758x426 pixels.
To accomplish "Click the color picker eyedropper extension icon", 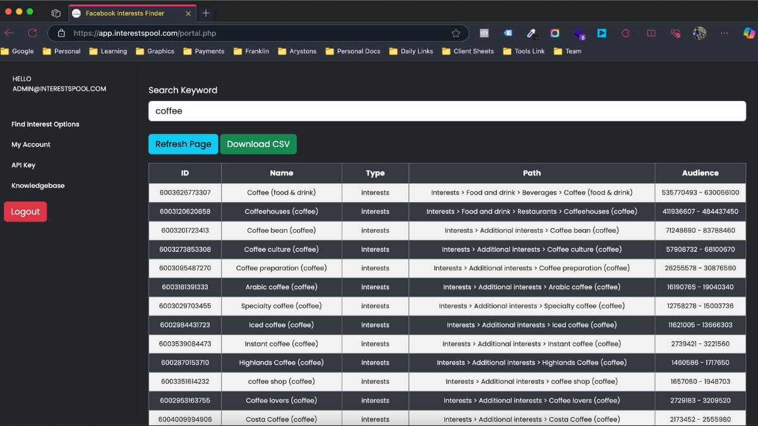I will [531, 33].
